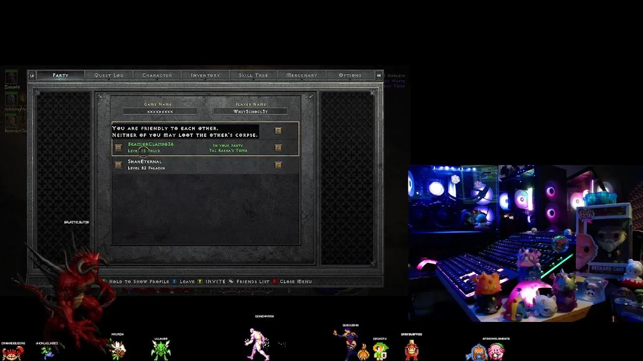Image resolution: width=643 pixels, height=361 pixels.
Task: Click Hold to Show Profile prompt
Action: coord(135,282)
